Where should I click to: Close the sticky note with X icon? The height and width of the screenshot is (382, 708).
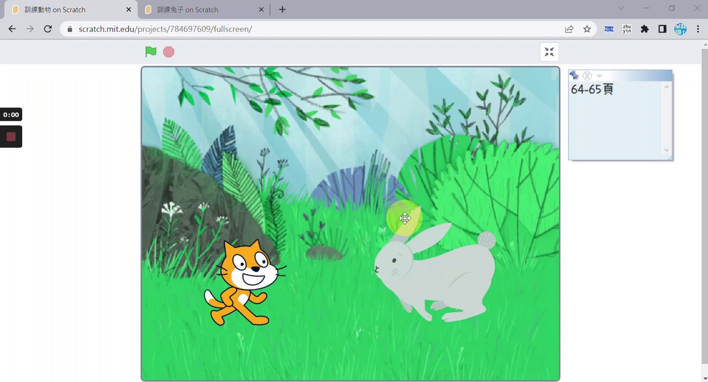587,76
